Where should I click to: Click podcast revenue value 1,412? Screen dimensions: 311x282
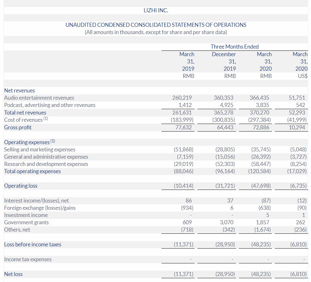185,105
